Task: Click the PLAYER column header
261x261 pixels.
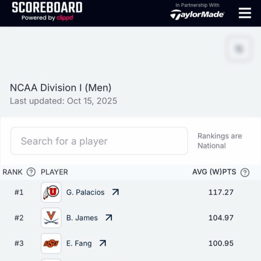Action: click(x=54, y=172)
